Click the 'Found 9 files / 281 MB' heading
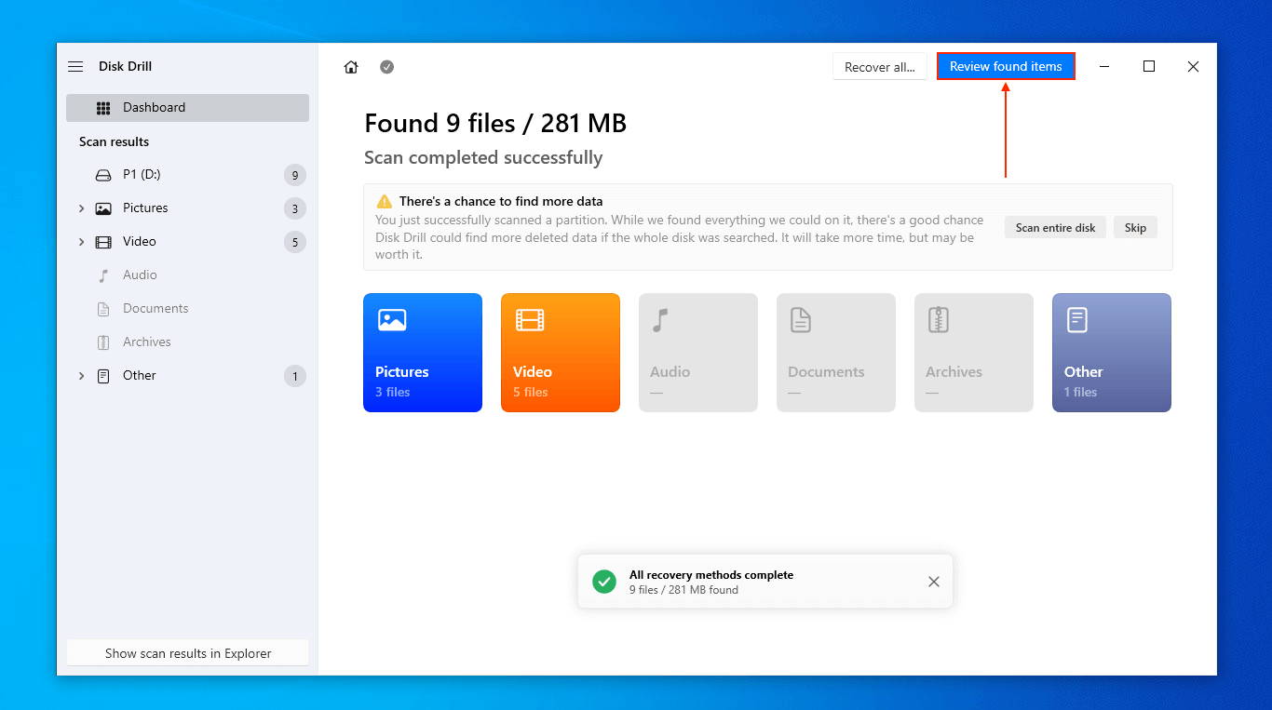 (495, 124)
